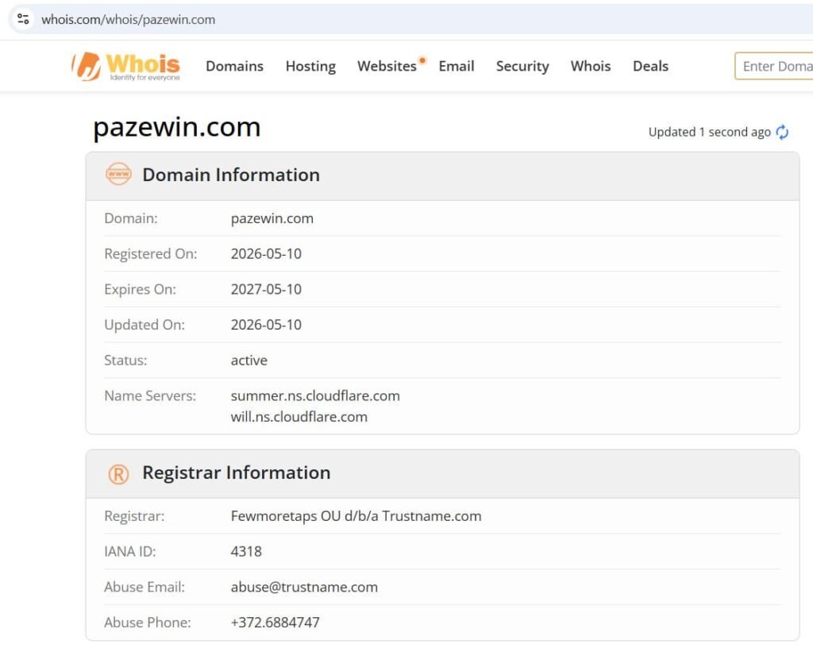Open the Whois menu item

click(x=591, y=67)
